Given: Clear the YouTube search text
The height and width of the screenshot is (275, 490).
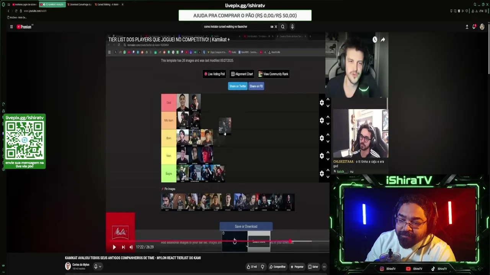Looking at the screenshot, I should tap(276, 27).
